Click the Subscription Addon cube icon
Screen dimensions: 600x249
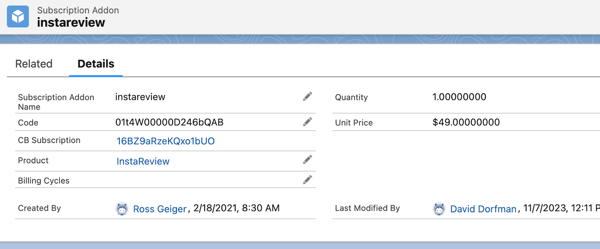point(18,16)
